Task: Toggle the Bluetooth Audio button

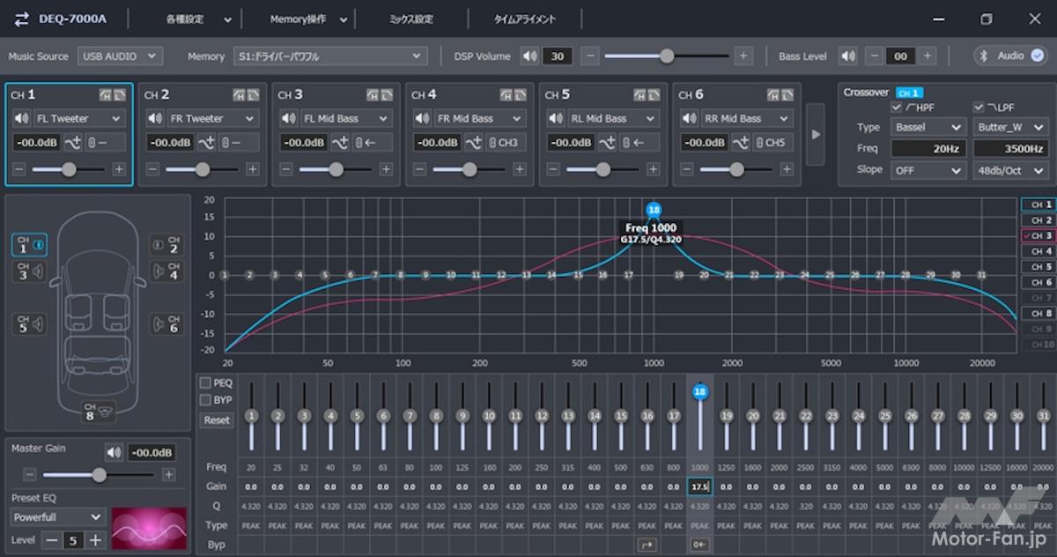Action: tap(1009, 56)
